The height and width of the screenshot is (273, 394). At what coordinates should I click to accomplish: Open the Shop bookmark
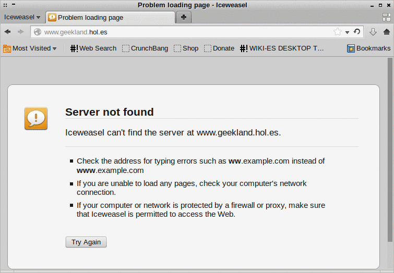(x=186, y=48)
